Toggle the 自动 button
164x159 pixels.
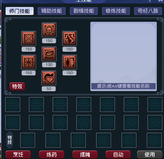click(118, 154)
